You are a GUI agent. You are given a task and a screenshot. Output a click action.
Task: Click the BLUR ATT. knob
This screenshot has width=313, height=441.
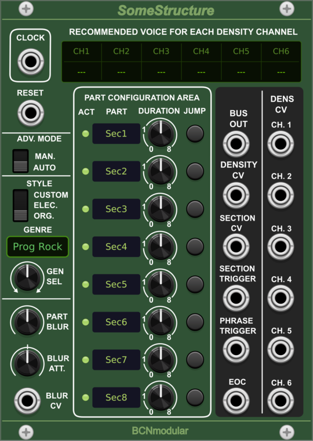coord(27,363)
